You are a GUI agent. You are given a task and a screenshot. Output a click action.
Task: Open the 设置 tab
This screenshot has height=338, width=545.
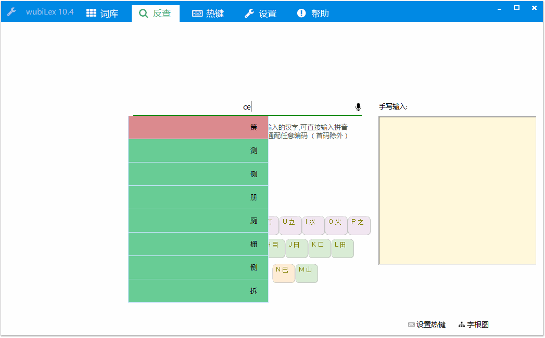tap(261, 13)
